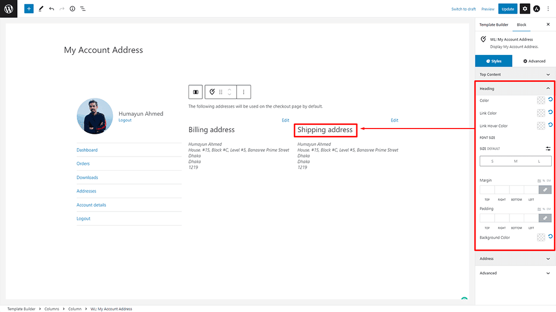Select the columns parent block icon
Viewport: 556px width, 312px height.
point(196,92)
